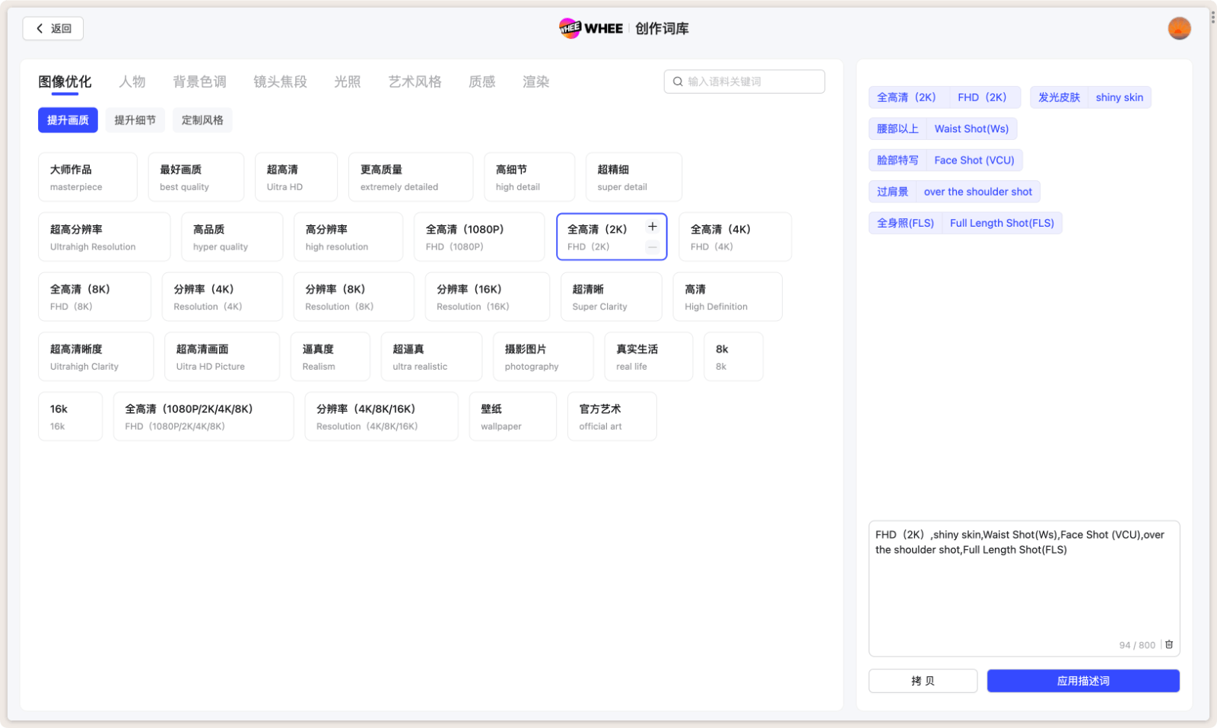Viewport: 1217px width, 728px height.
Task: Click the trash icon below the descriptor text
Action: pyautogui.click(x=1169, y=644)
